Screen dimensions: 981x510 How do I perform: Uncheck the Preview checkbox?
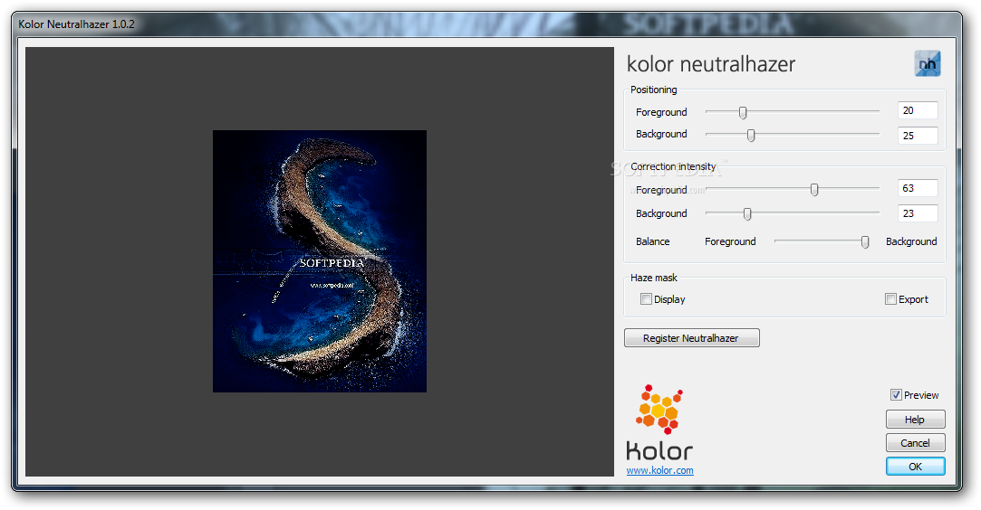tap(896, 394)
